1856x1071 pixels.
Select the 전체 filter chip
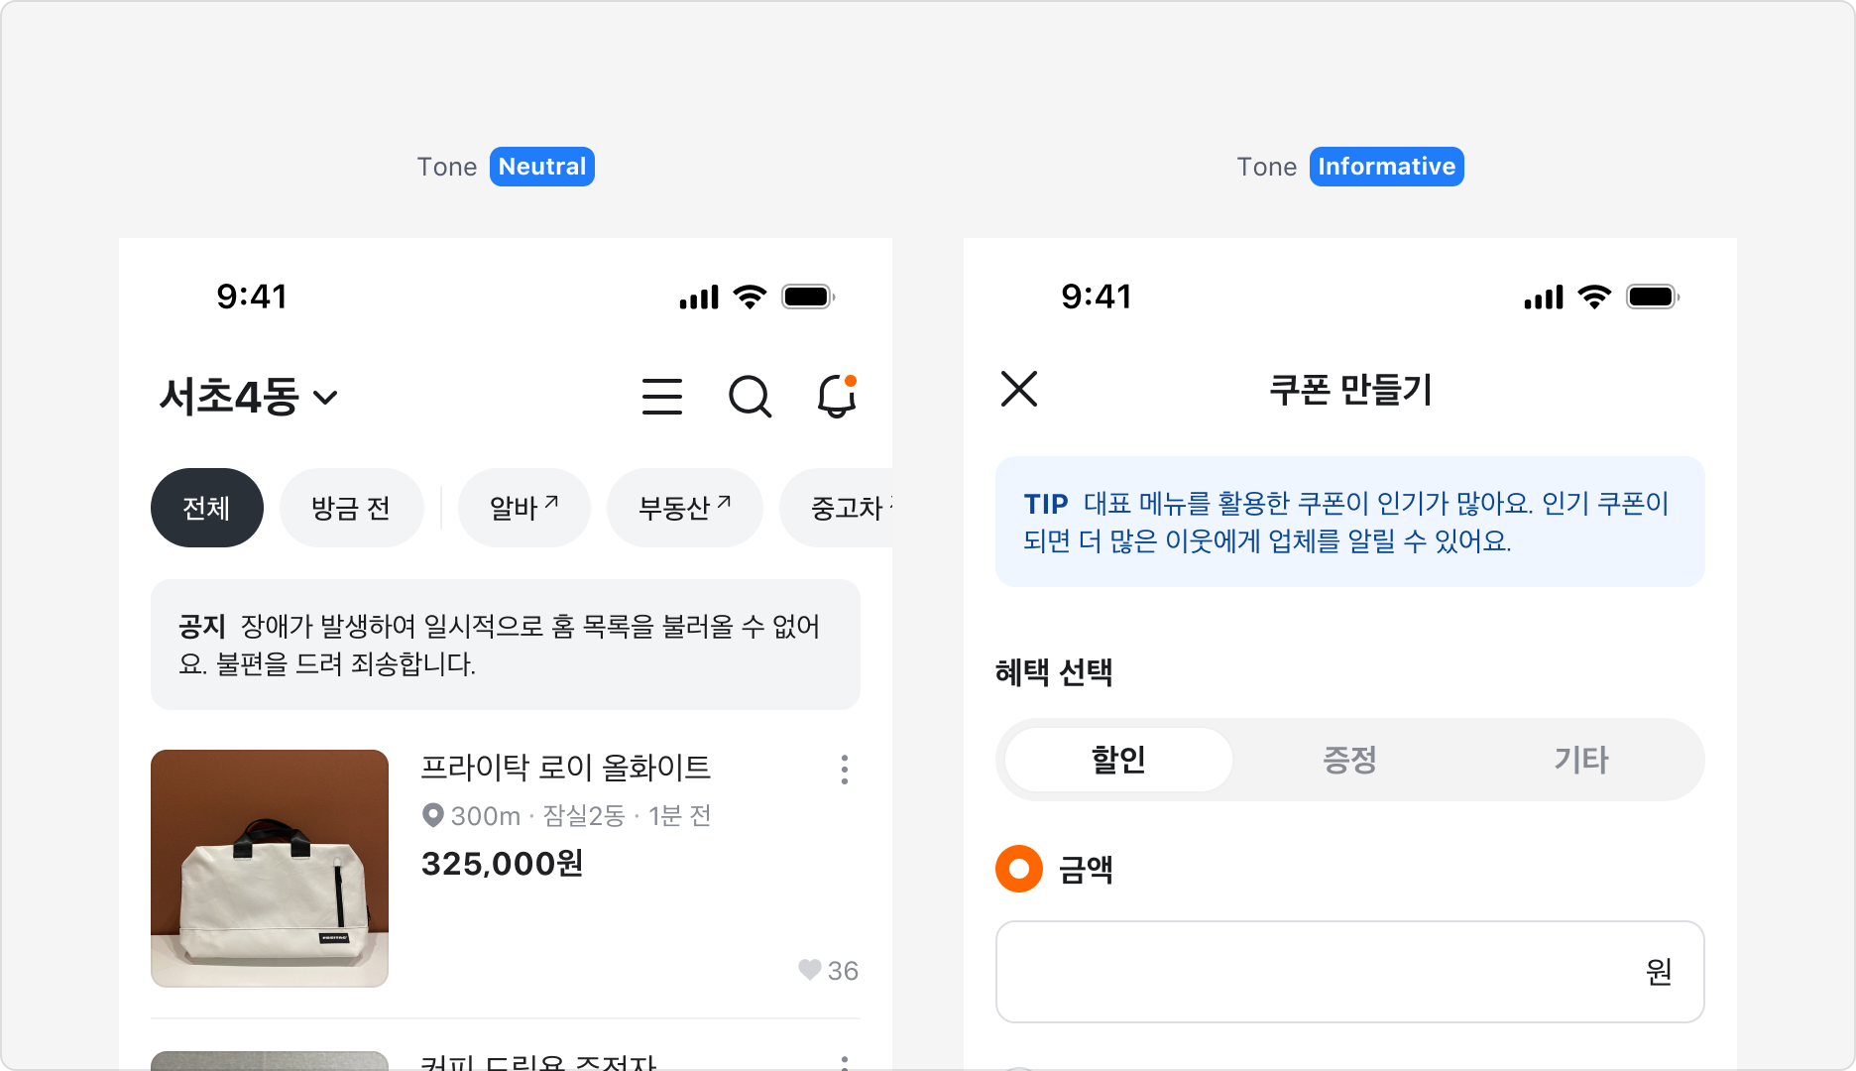[x=206, y=508]
